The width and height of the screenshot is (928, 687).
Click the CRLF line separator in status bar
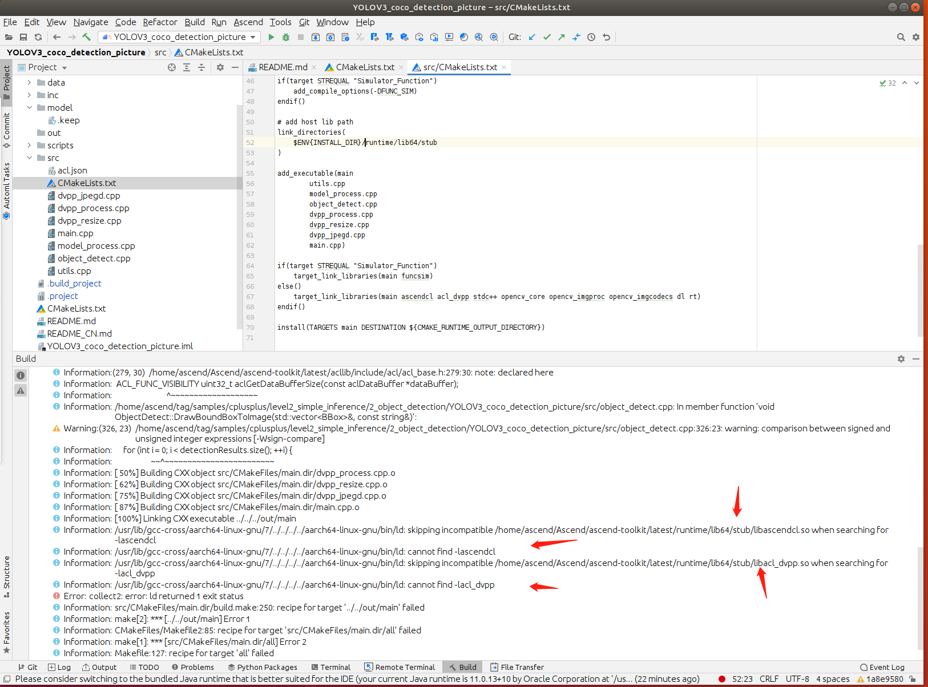[x=769, y=679]
